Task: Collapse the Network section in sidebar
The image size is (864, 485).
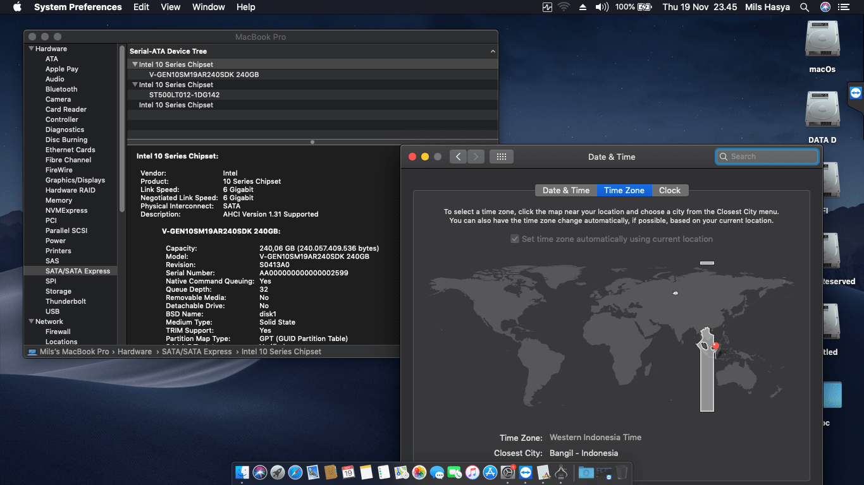Action: [30, 321]
